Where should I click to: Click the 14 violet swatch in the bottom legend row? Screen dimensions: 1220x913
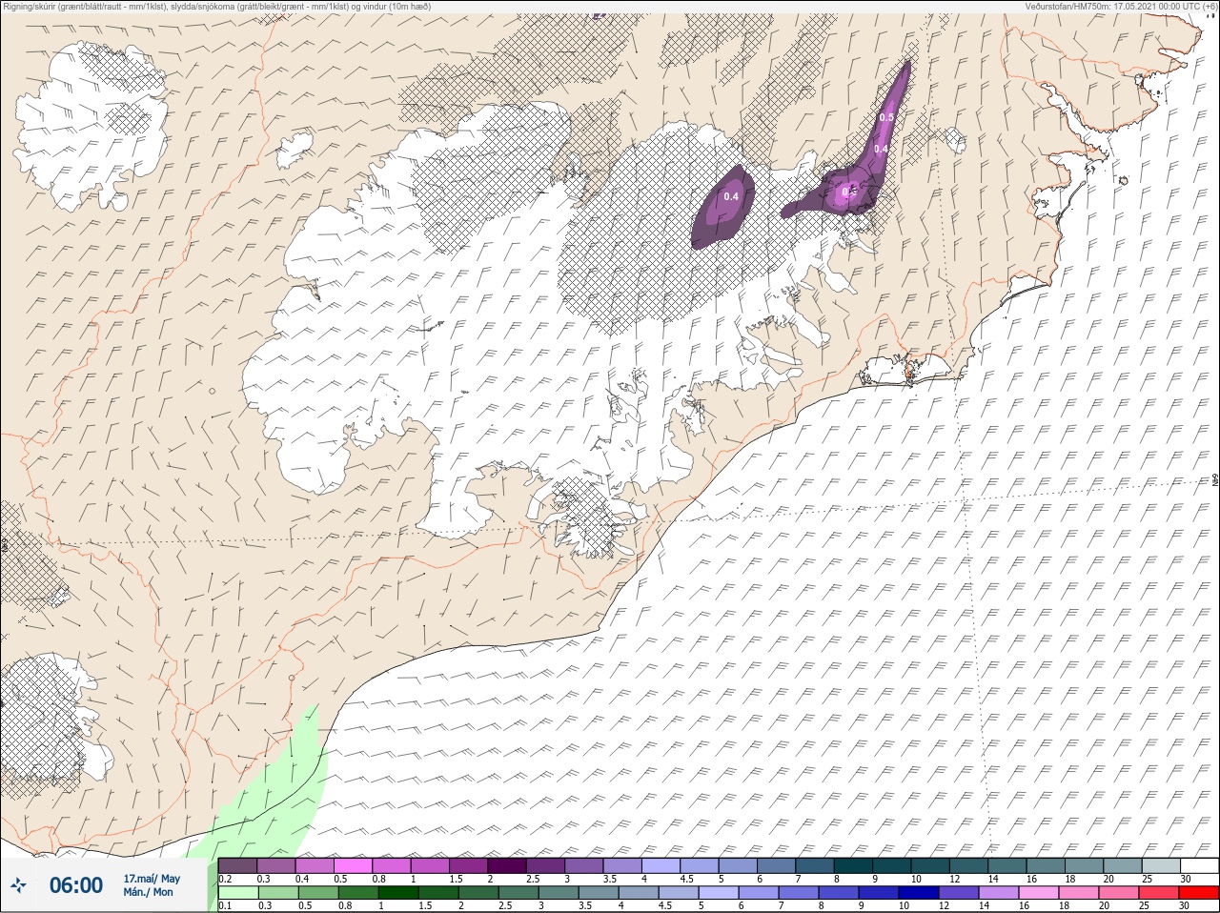point(999,893)
